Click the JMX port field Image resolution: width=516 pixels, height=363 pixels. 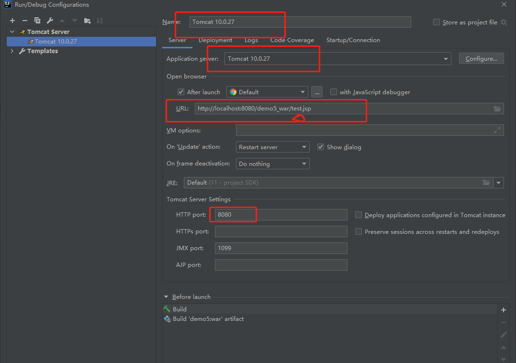click(281, 248)
